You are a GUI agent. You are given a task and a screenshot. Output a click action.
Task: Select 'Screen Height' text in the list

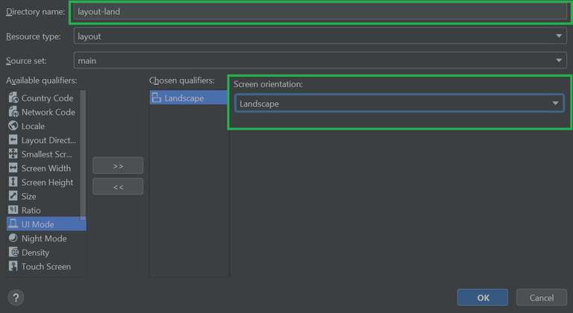click(47, 183)
